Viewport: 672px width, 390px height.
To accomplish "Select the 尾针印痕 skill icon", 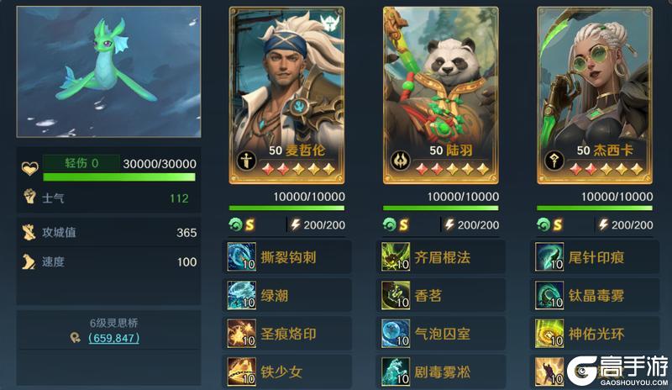I will click(x=549, y=256).
